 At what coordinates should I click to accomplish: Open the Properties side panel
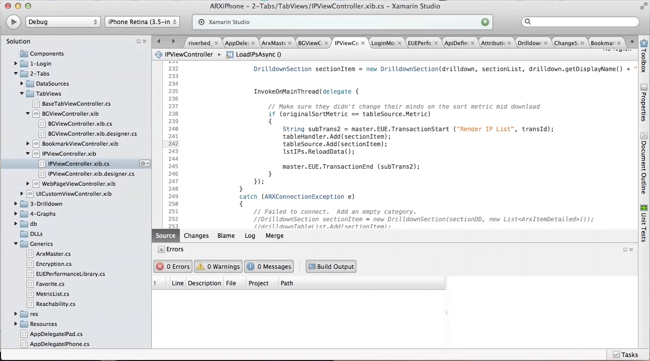point(643,103)
